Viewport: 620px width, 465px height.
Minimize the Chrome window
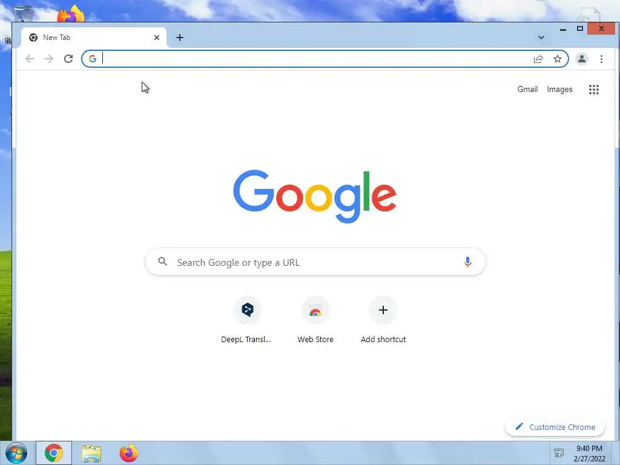coord(563,29)
